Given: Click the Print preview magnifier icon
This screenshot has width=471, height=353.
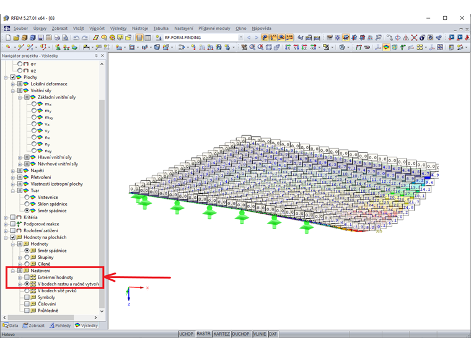Looking at the screenshot, I should (65, 38).
